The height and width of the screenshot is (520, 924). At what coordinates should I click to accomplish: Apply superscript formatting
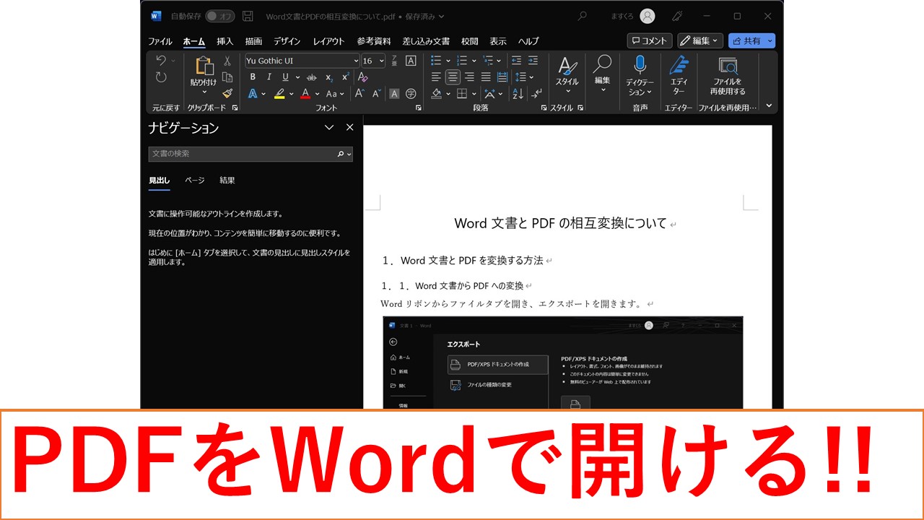[345, 77]
